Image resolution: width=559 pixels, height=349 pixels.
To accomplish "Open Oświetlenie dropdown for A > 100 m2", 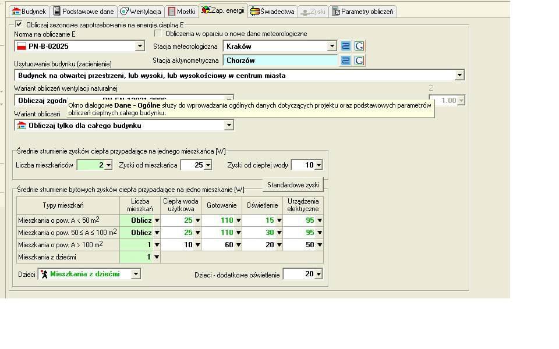I will pyautogui.click(x=279, y=245).
